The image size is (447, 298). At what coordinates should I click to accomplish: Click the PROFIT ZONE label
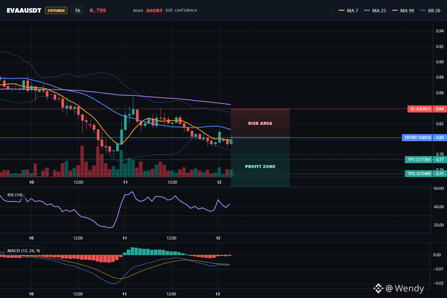coord(260,167)
